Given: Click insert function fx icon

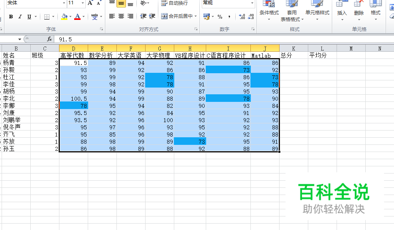Looking at the screenshot, I should 49,39.
